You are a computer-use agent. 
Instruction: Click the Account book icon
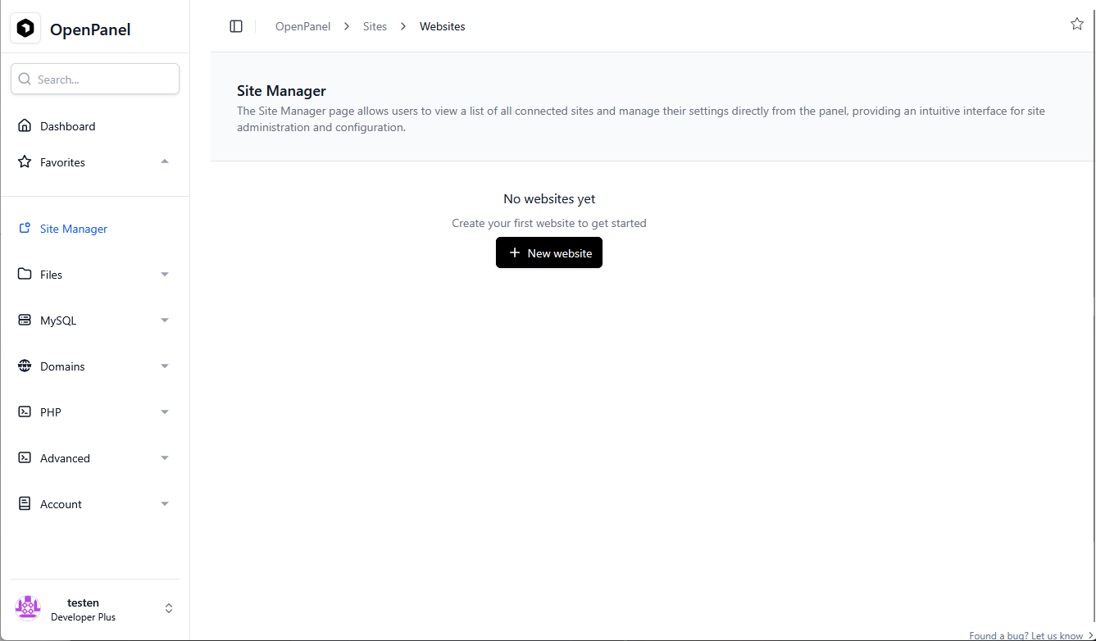coord(25,504)
